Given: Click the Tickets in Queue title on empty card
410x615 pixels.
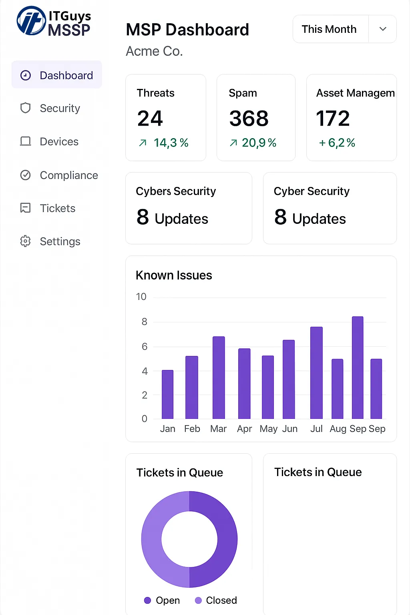Looking at the screenshot, I should pyautogui.click(x=318, y=472).
